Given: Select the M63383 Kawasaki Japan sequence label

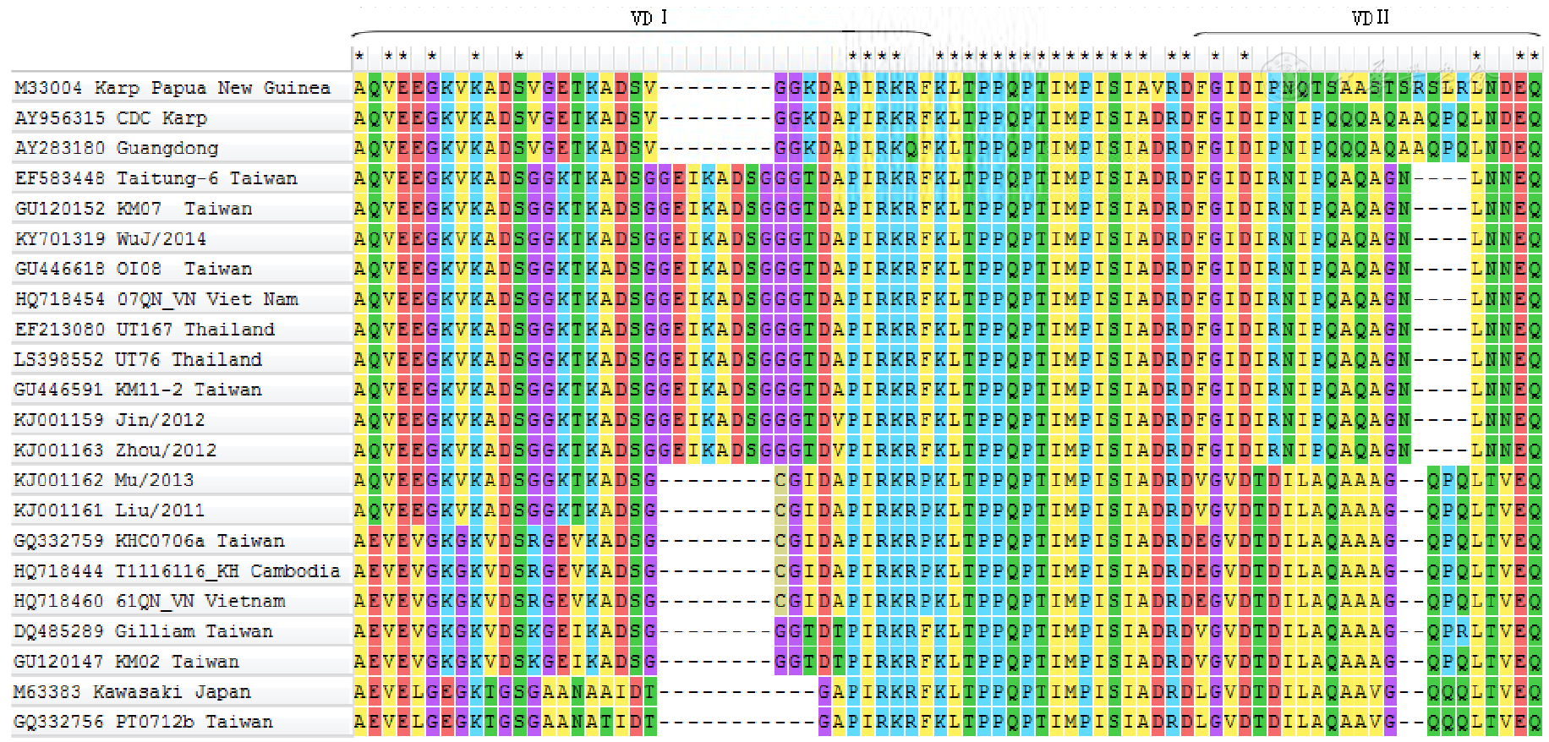Looking at the screenshot, I should pos(133,692).
